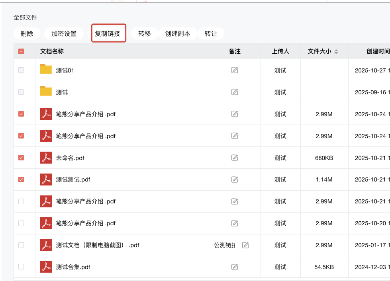390x281 pixels.
Task: Deselect the 测试测试.pdf row checkbox
Action: pos(21,180)
